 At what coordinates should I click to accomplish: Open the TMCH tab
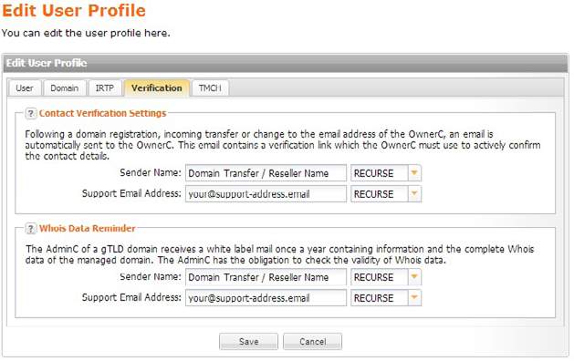tap(210, 88)
